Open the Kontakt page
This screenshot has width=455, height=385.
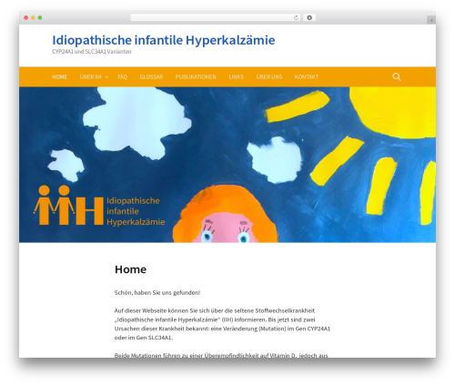[x=307, y=76]
